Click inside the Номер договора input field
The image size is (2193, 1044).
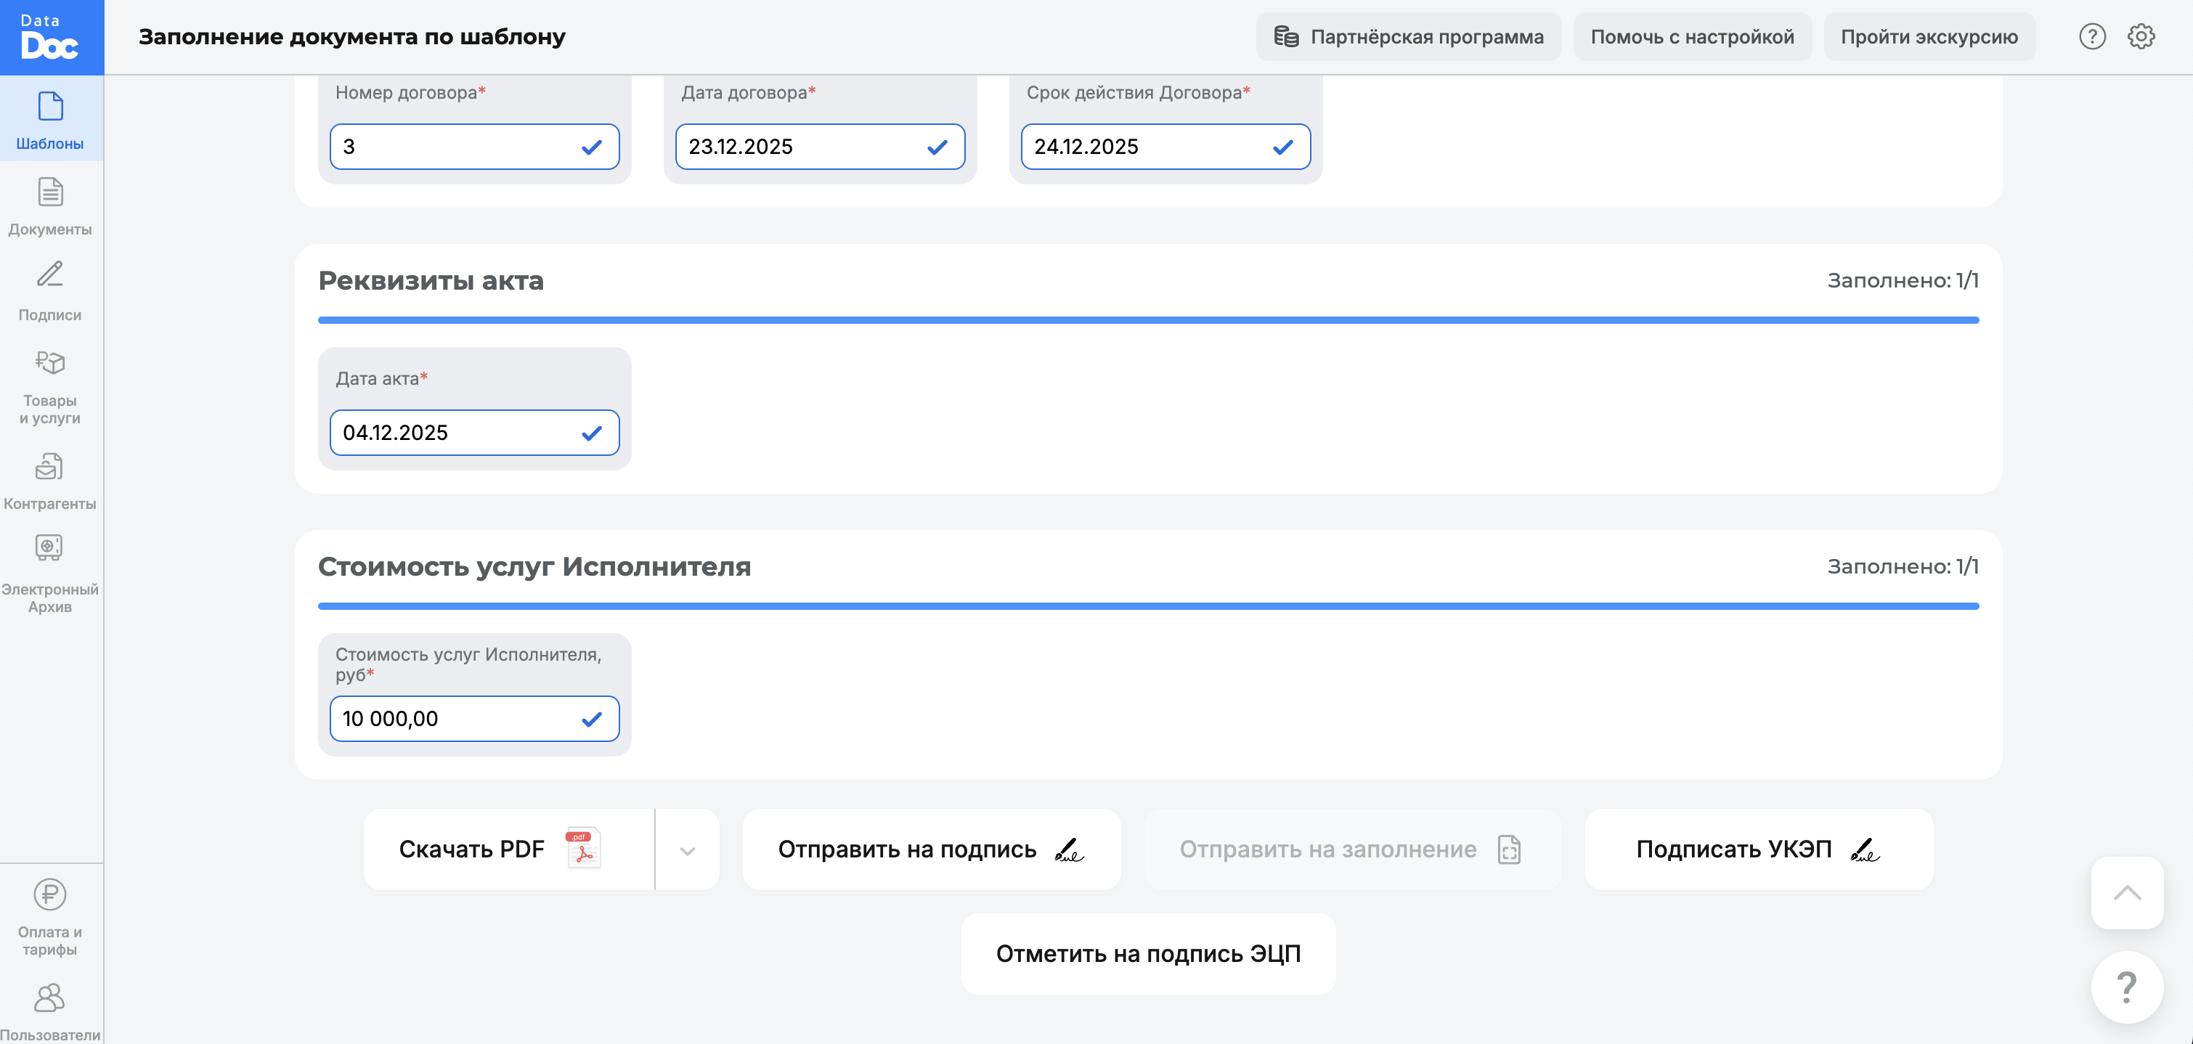tap(451, 147)
